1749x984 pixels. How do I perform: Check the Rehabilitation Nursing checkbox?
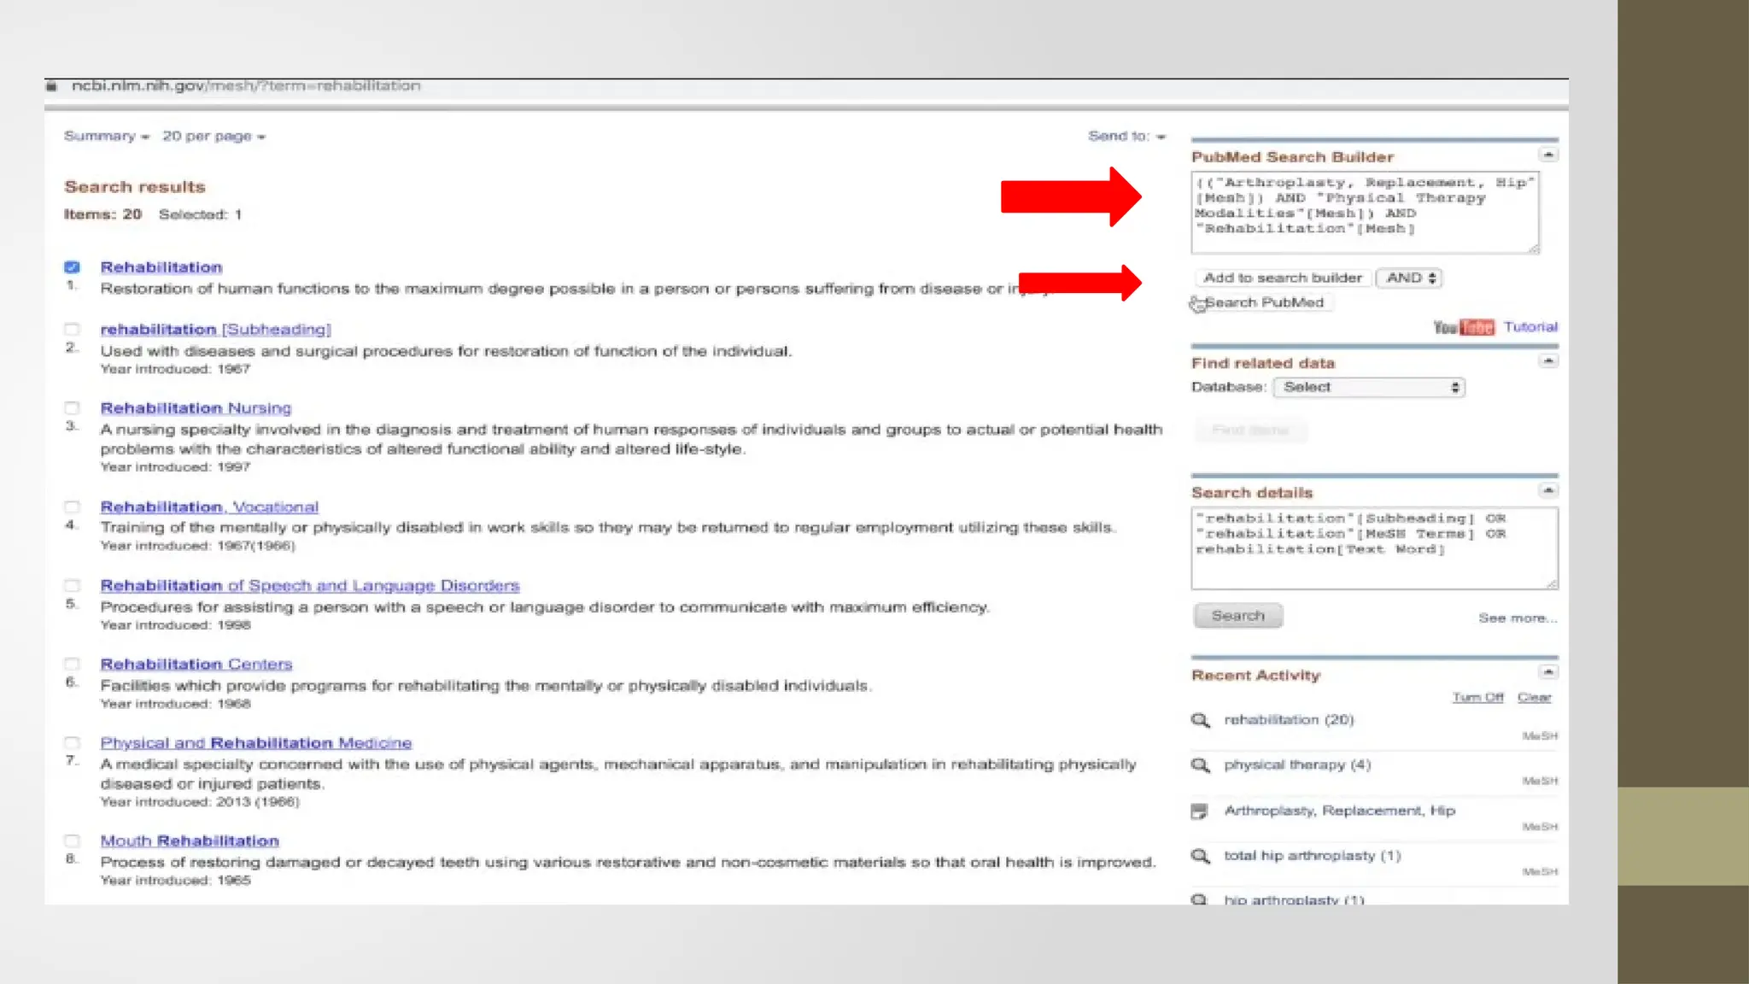(x=73, y=408)
